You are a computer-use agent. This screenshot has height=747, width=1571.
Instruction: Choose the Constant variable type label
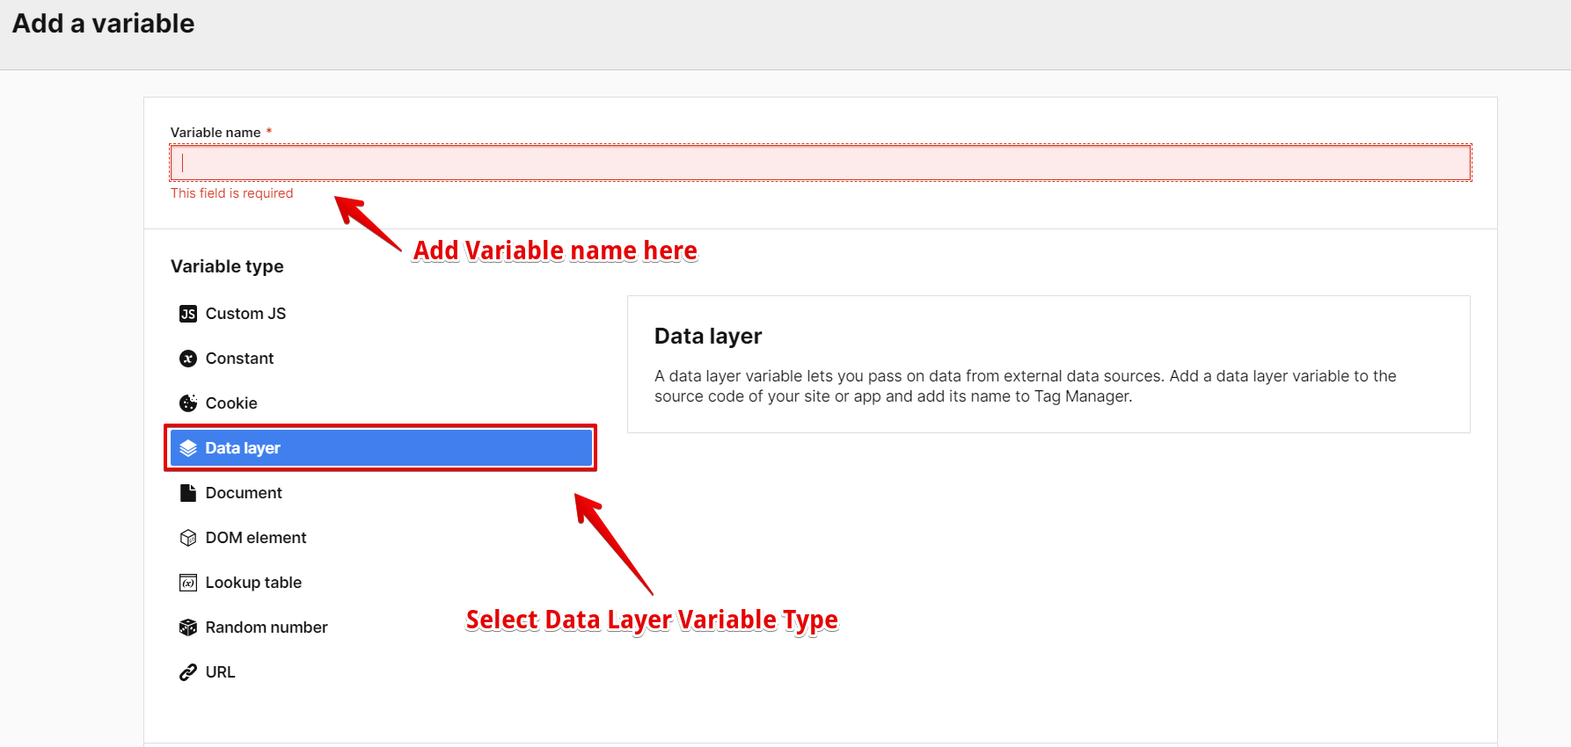pyautogui.click(x=239, y=359)
